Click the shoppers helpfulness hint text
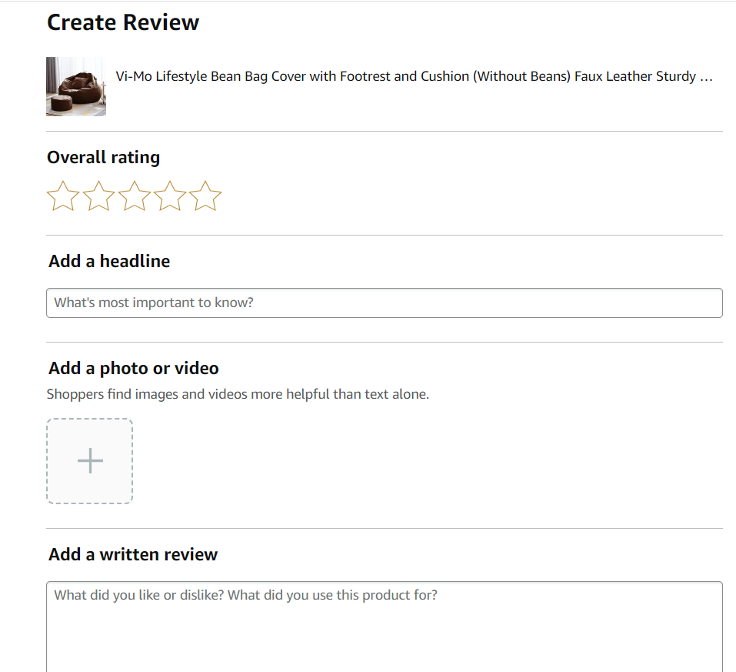The height and width of the screenshot is (672, 736). click(238, 394)
